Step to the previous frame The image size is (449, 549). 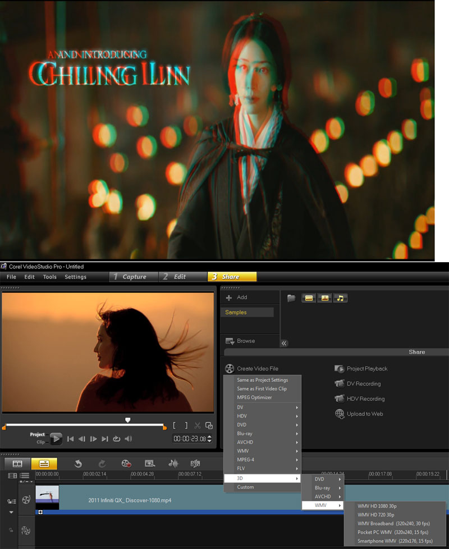82,439
